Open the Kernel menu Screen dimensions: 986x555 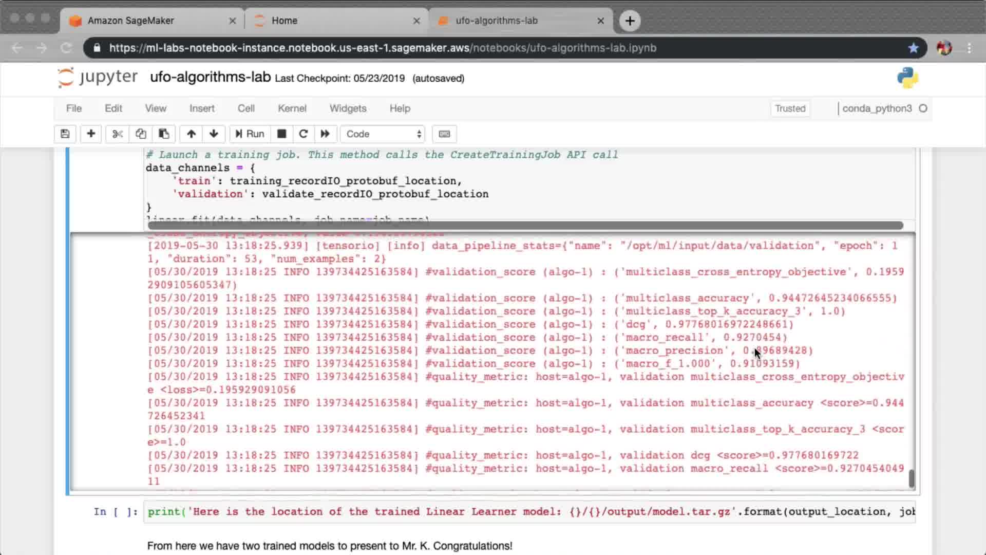click(x=292, y=108)
